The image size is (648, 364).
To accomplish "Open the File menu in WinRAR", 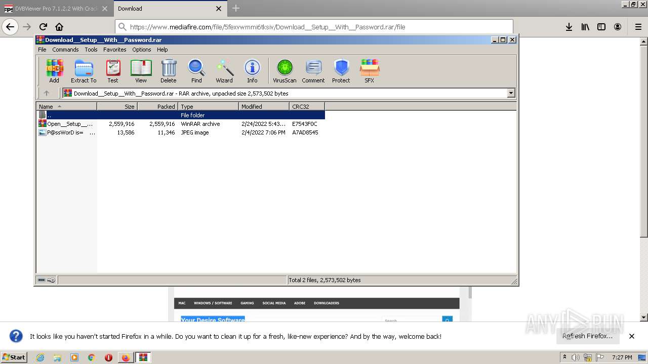I will (x=42, y=50).
